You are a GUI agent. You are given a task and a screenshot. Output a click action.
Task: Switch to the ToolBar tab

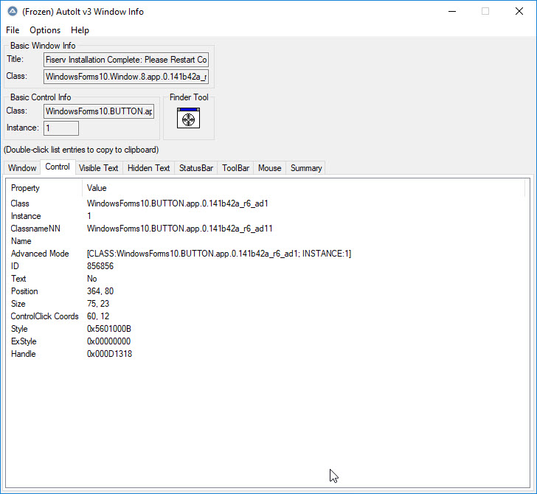coord(236,168)
